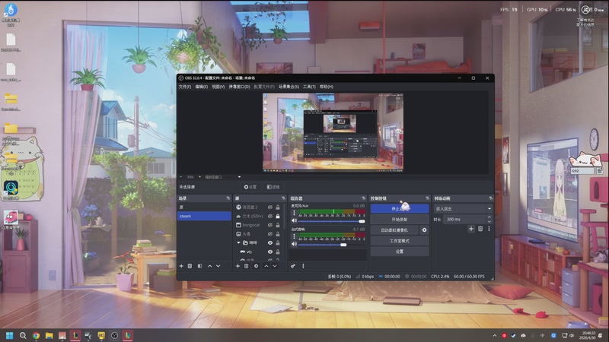The height and width of the screenshot is (342, 609).
Task: Add a source with the plus icon
Action: point(238,266)
